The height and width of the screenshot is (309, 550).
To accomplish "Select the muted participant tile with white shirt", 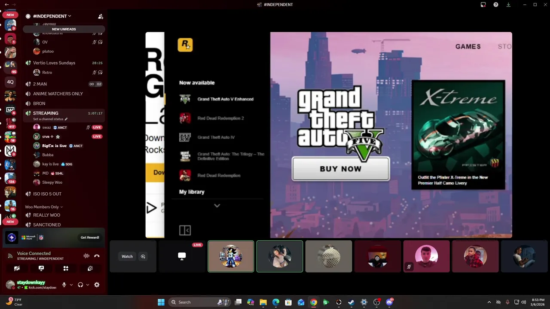I will [426, 256].
